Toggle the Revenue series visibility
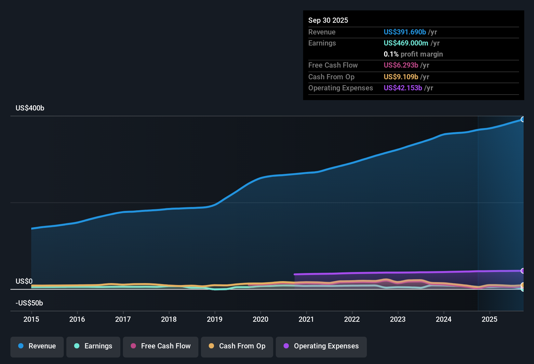The height and width of the screenshot is (364, 534). point(37,346)
